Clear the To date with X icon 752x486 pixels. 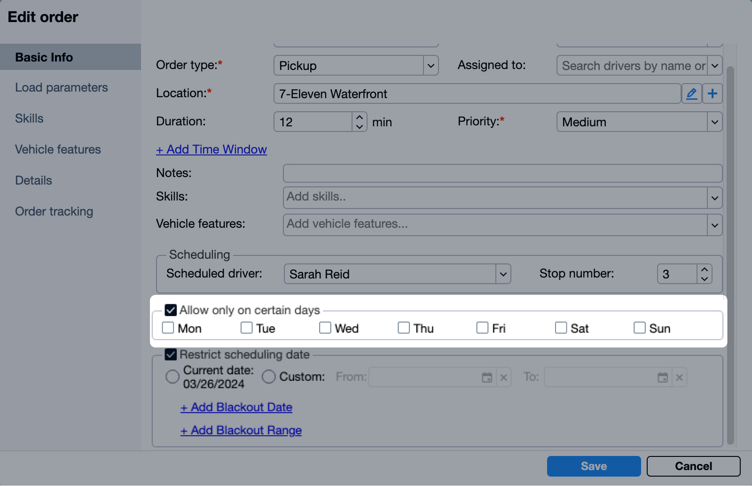coord(680,378)
